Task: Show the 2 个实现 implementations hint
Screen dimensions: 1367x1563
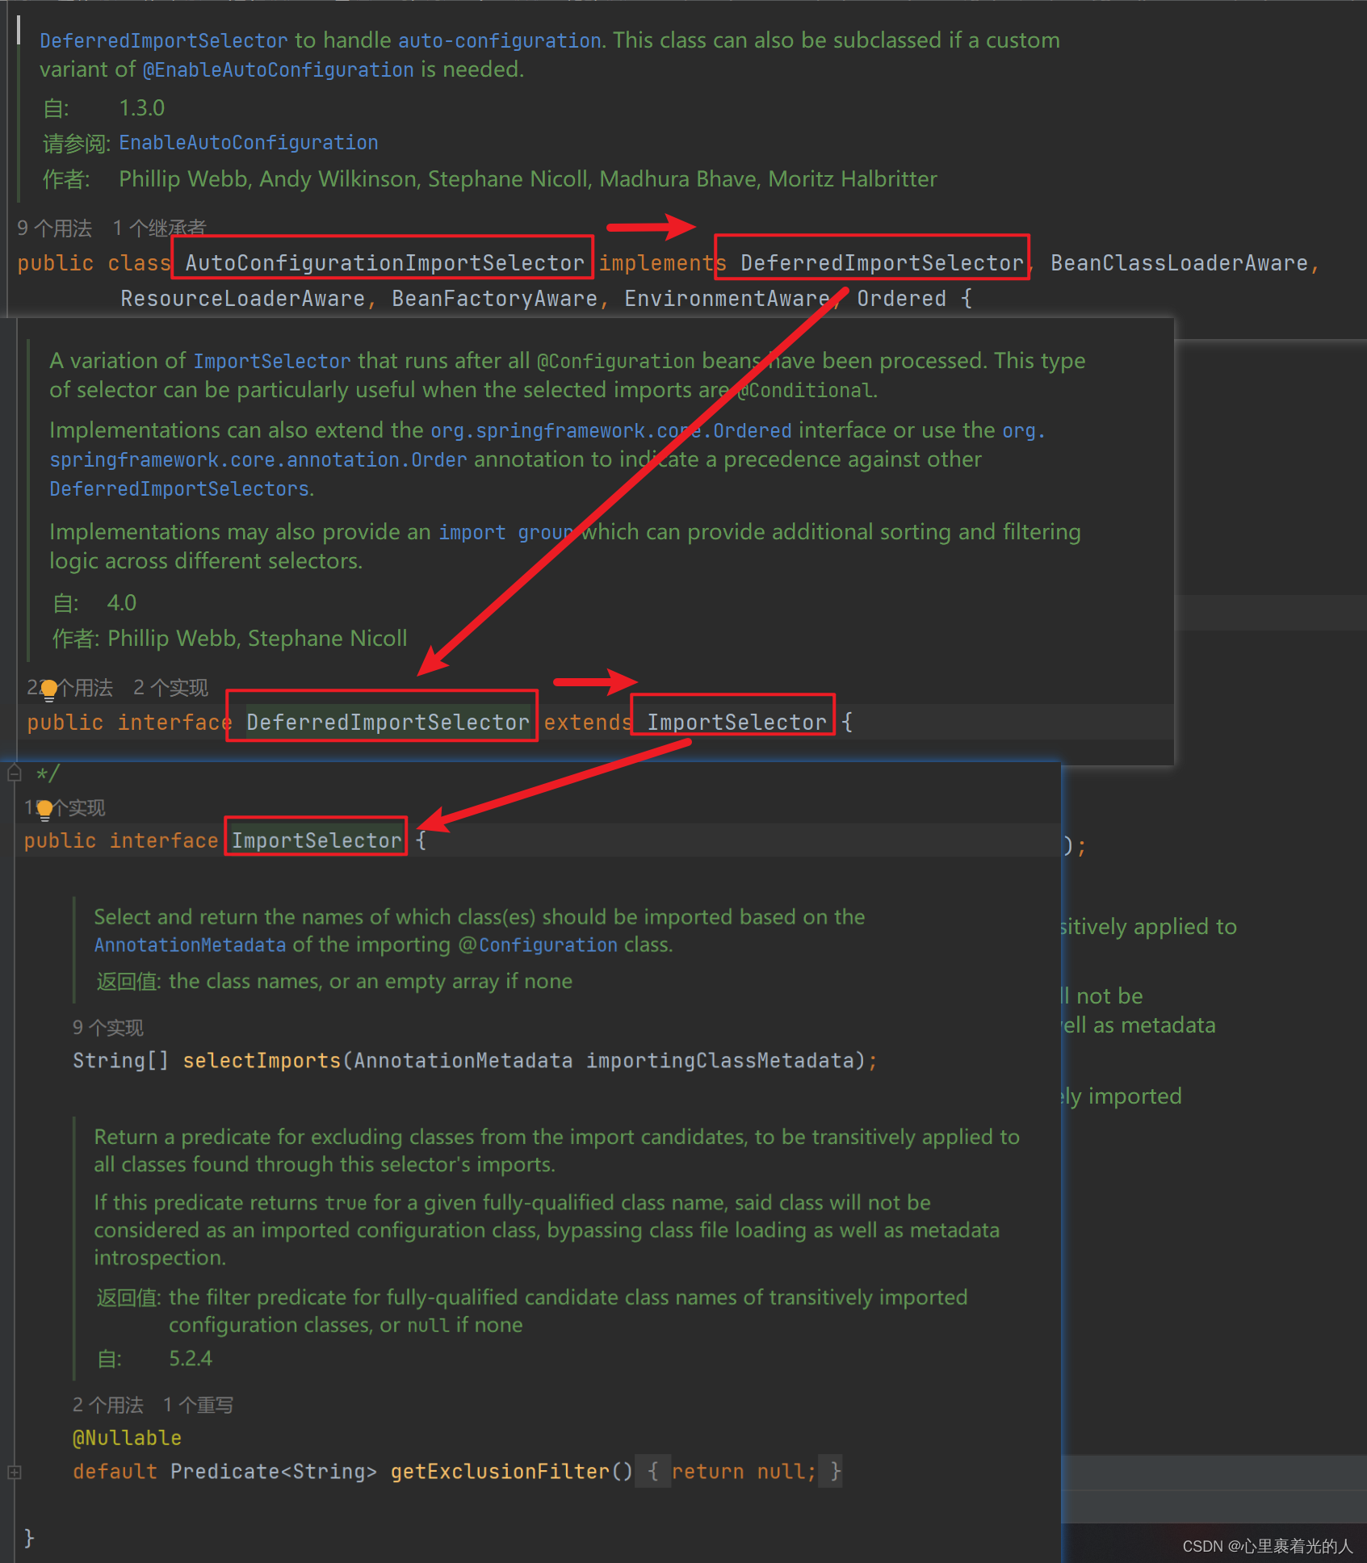Action: click(170, 688)
